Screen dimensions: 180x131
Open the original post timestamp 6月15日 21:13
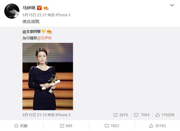coord(34,115)
